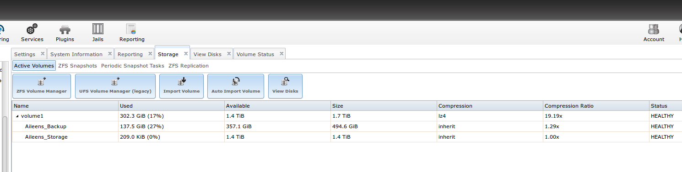Click the '137.5 GiB (27%)' used cell
The height and width of the screenshot is (172, 682).
click(x=171, y=126)
